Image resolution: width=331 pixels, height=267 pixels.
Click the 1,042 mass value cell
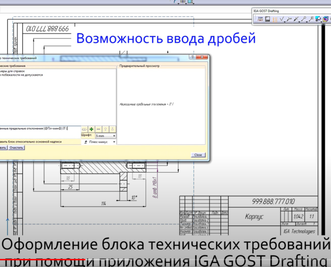coord(298,216)
